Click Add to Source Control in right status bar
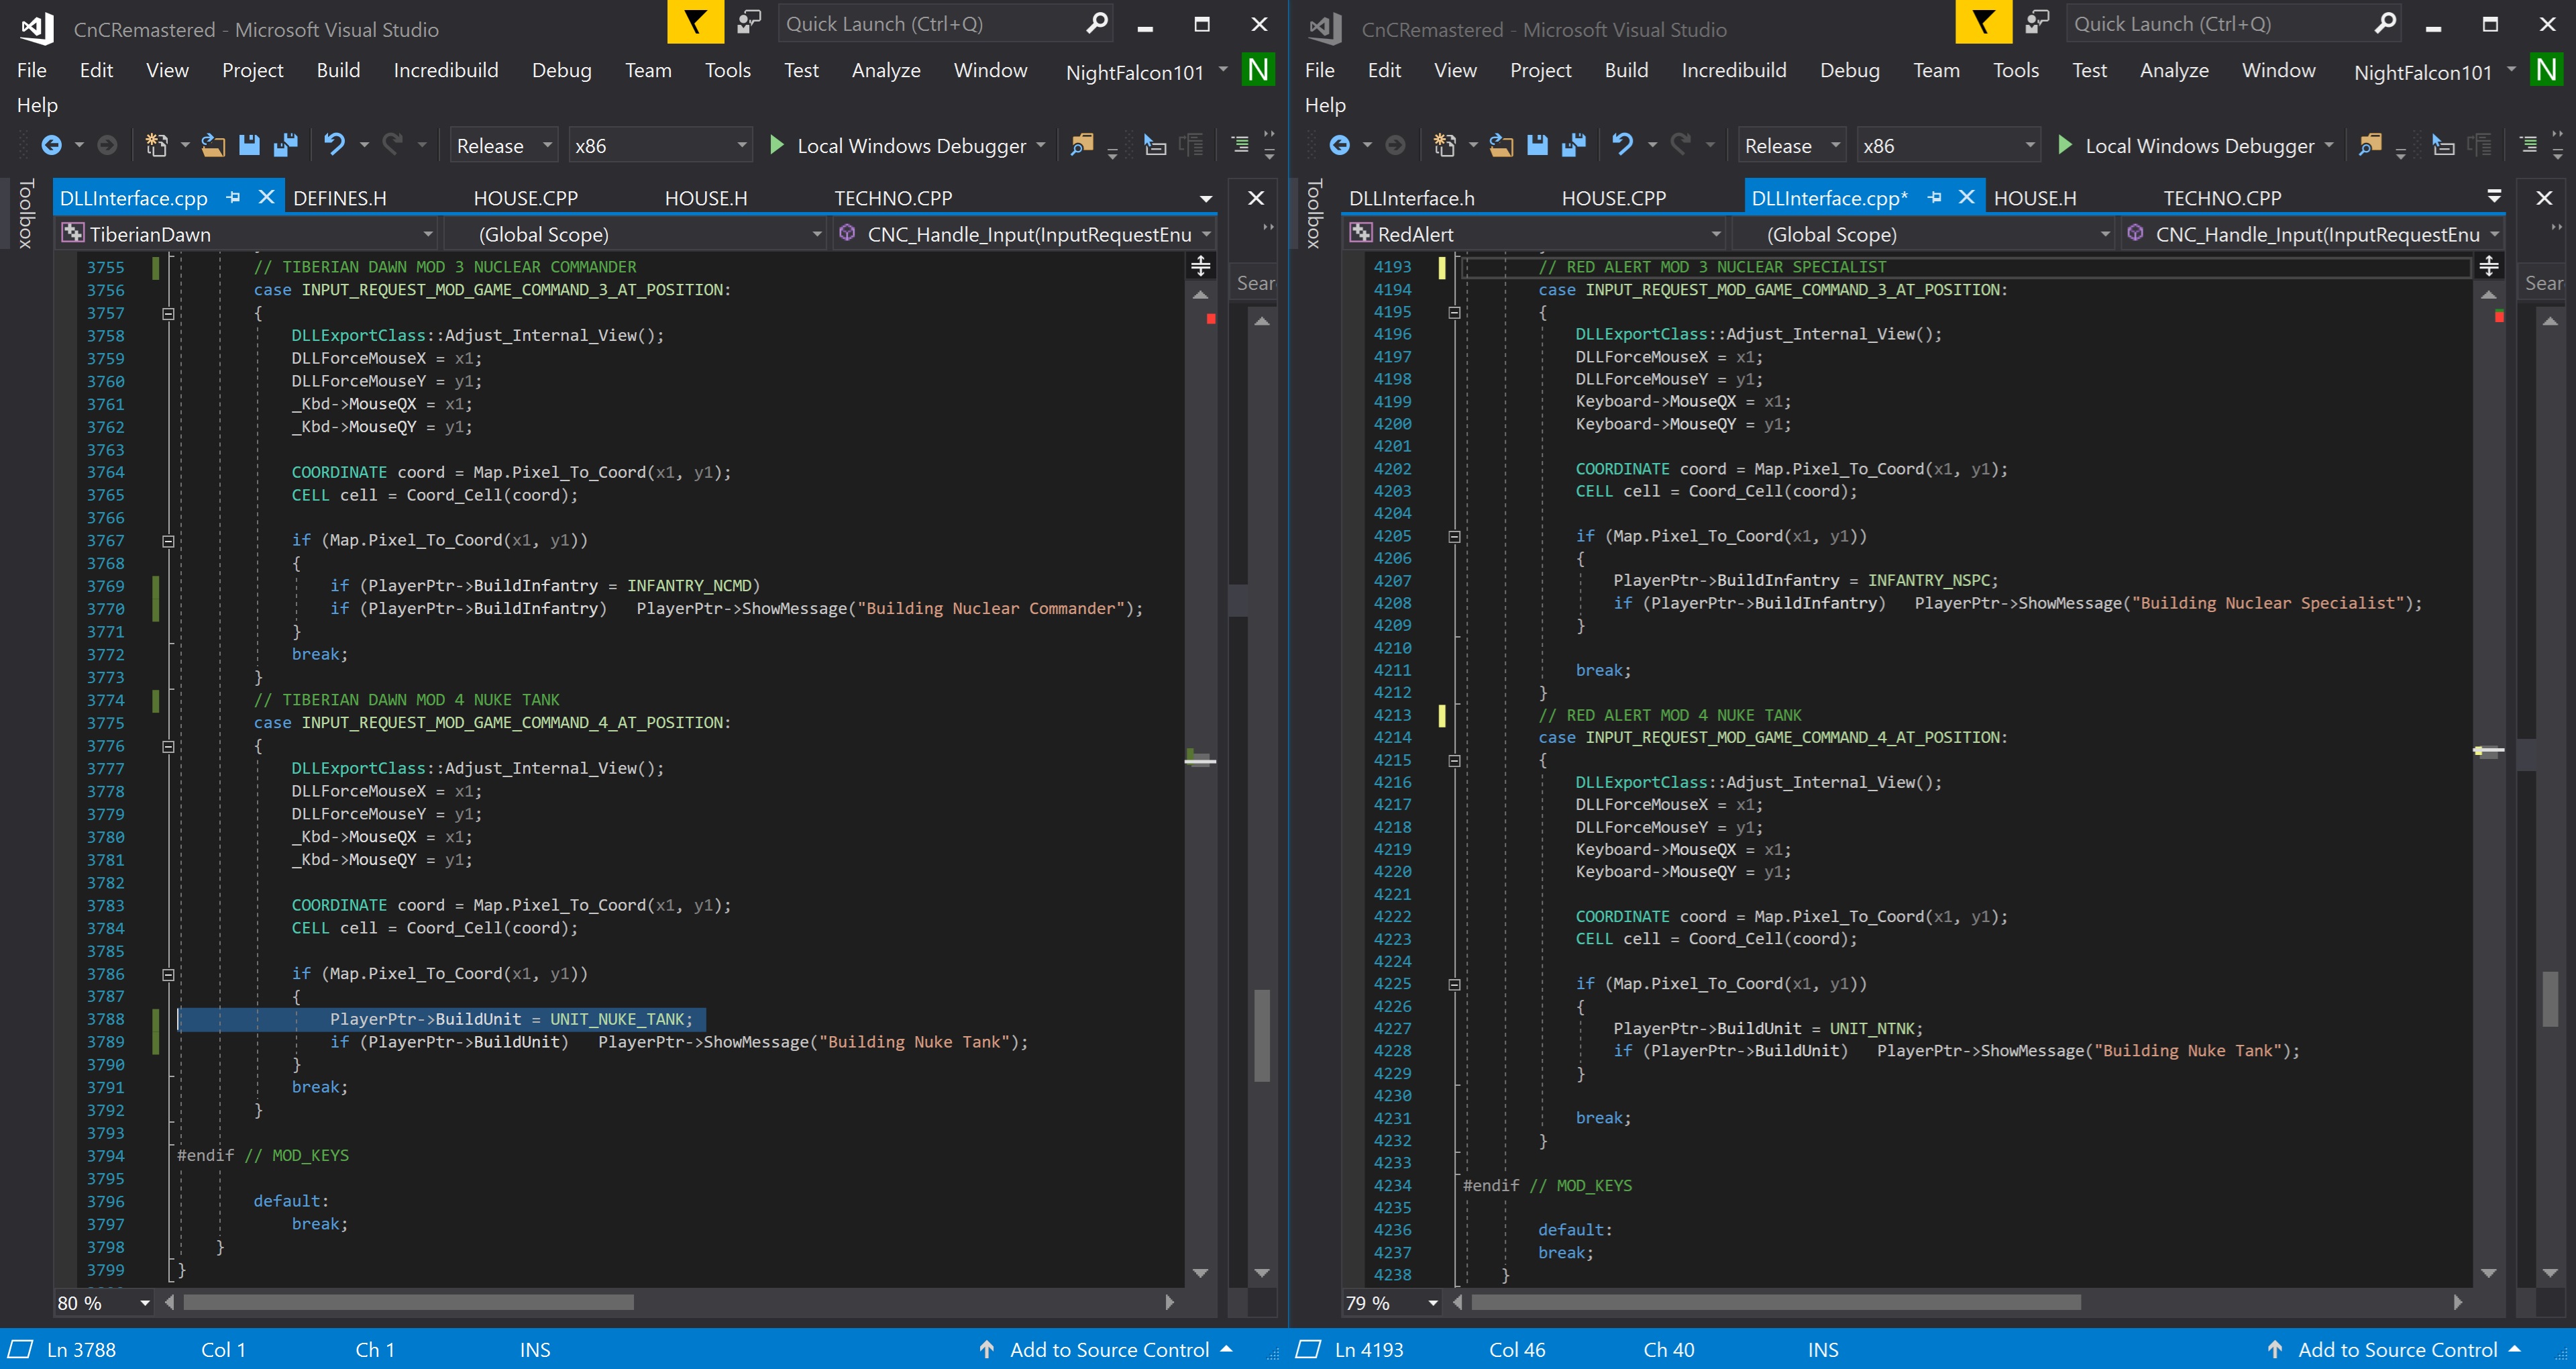This screenshot has width=2576, height=1369. (2394, 1349)
